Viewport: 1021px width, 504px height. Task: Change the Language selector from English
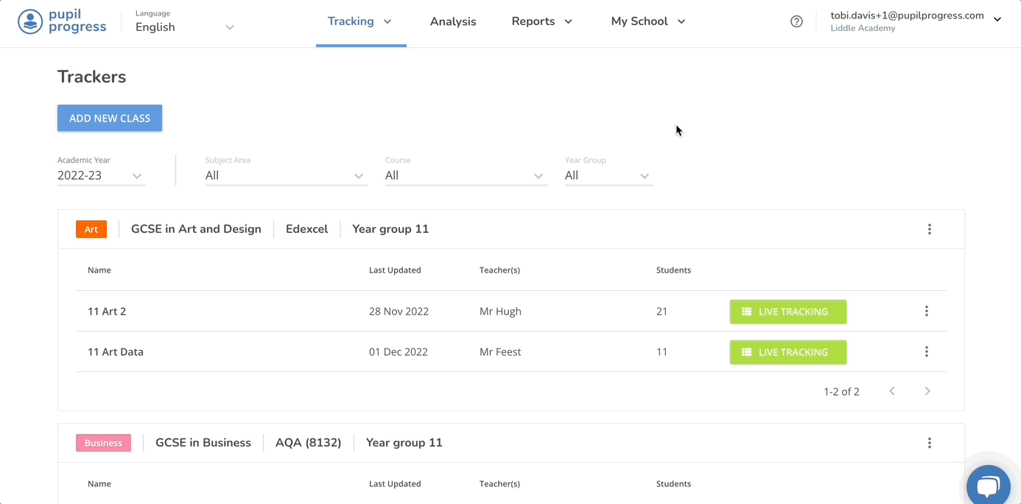tap(184, 27)
